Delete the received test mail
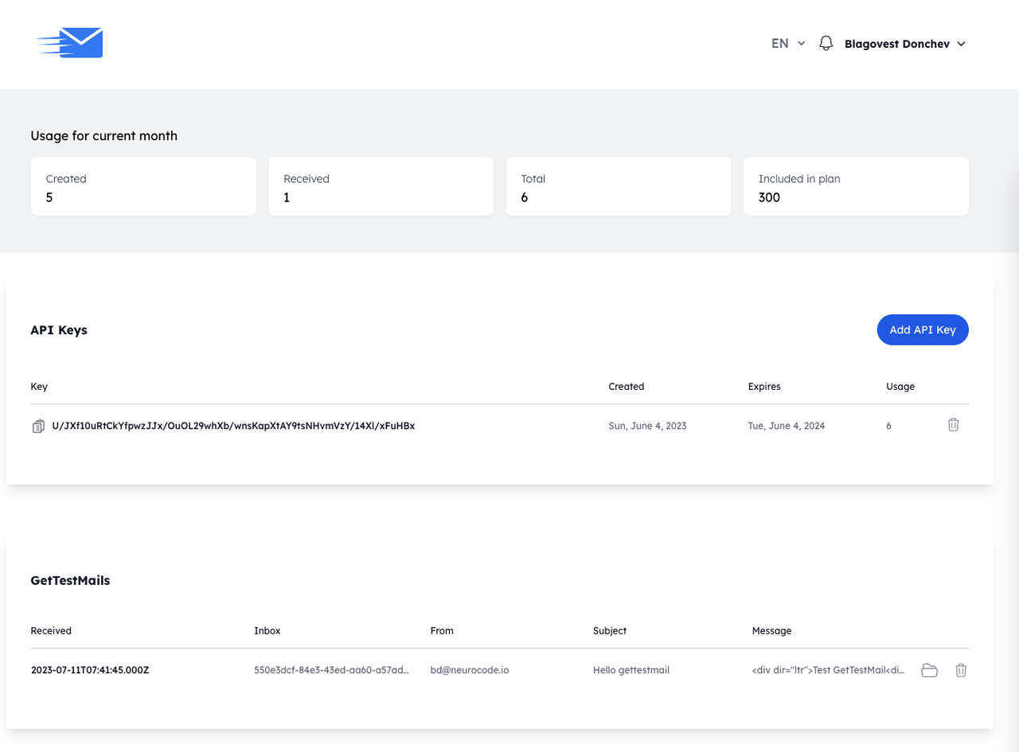The height and width of the screenshot is (752, 1019). pos(961,670)
